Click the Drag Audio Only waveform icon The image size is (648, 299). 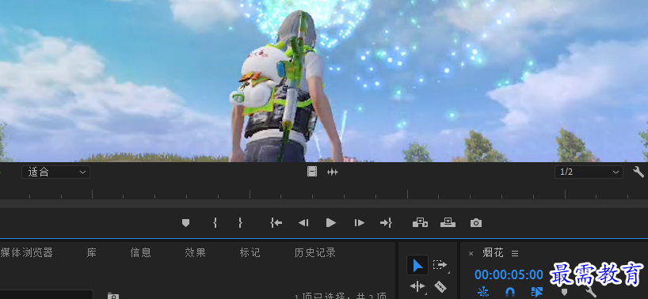click(333, 172)
